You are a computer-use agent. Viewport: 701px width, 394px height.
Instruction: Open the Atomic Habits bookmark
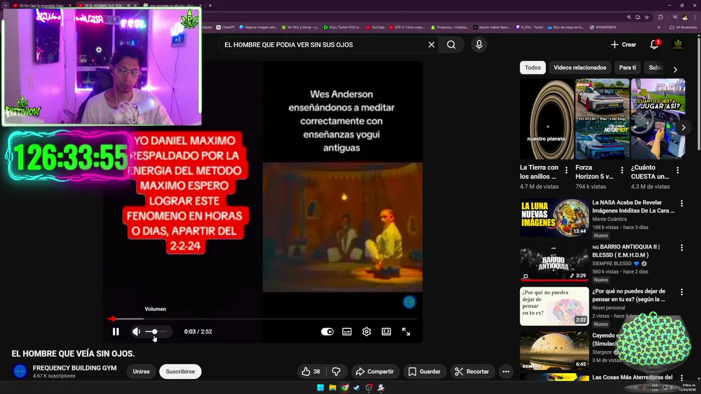491,27
